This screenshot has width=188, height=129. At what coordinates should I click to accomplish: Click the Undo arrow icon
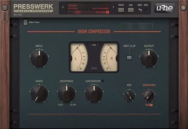140,10
